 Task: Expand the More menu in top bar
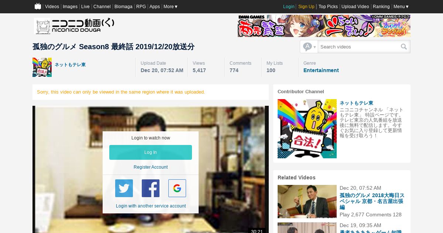pos(171,7)
